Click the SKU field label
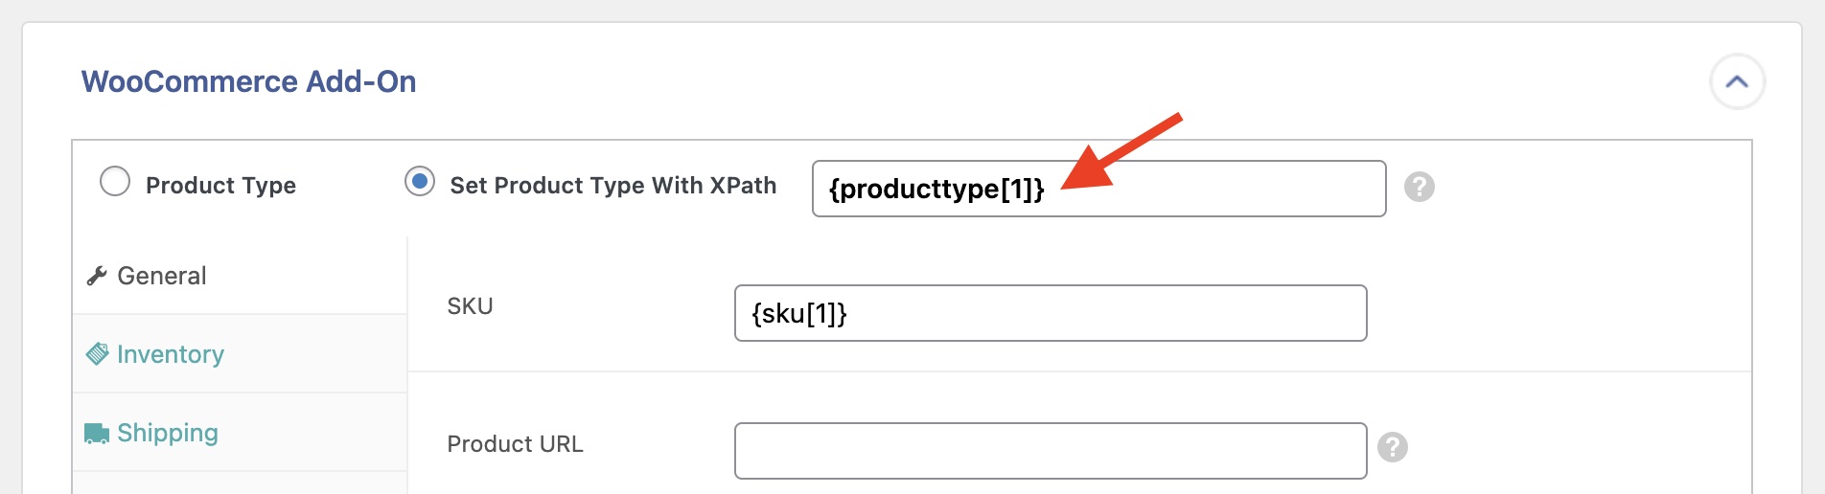This screenshot has width=1825, height=494. tap(470, 306)
